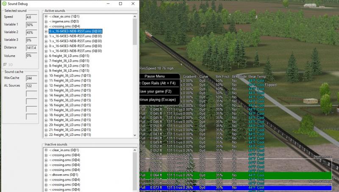Select 21: freight_36_LD.sms (2@15) row
339x192 pixels.
(70, 130)
